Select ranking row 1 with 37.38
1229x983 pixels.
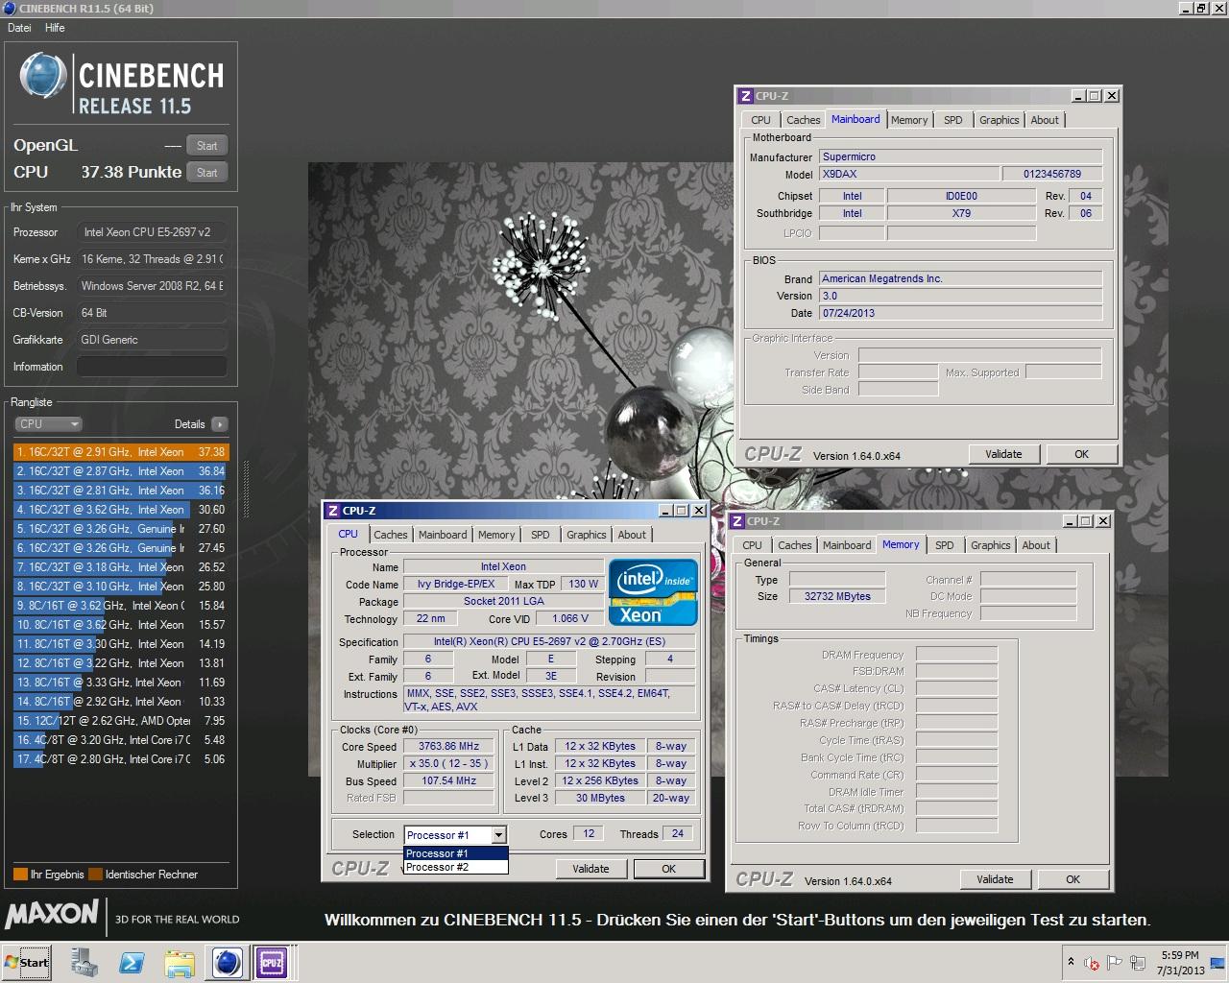pos(121,452)
